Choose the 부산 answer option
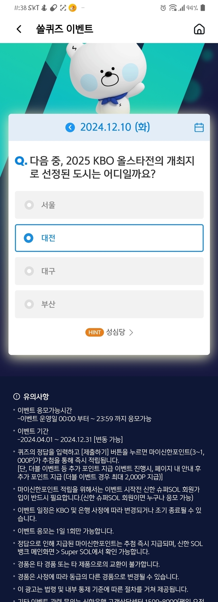The image size is (218, 602). click(109, 304)
